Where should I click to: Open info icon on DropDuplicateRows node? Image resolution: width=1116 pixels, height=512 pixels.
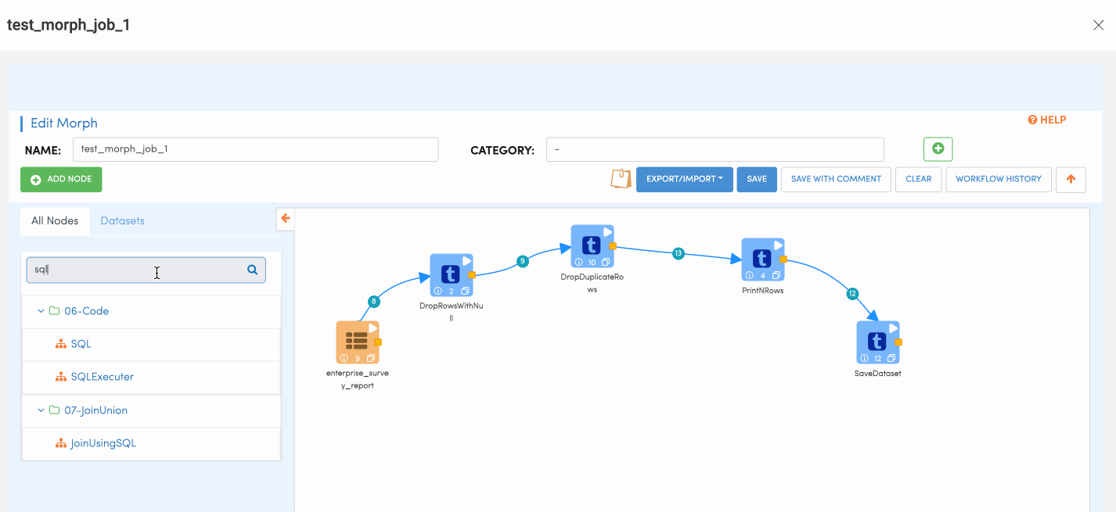click(x=578, y=262)
